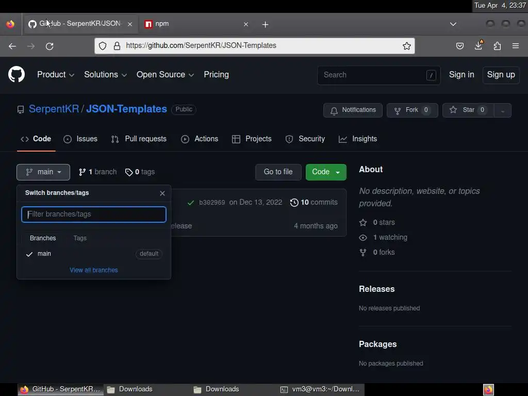The width and height of the screenshot is (528, 396).
Task: Go back with the browser arrow
Action: (12, 46)
